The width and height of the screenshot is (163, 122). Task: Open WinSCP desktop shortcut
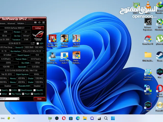coord(148,90)
